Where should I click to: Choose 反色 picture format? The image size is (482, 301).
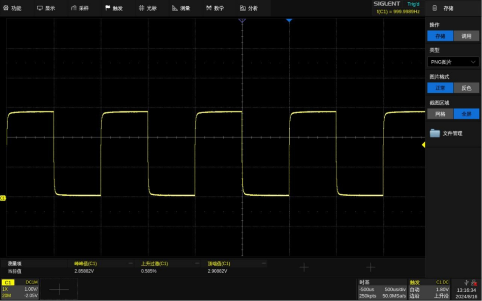tap(466, 88)
